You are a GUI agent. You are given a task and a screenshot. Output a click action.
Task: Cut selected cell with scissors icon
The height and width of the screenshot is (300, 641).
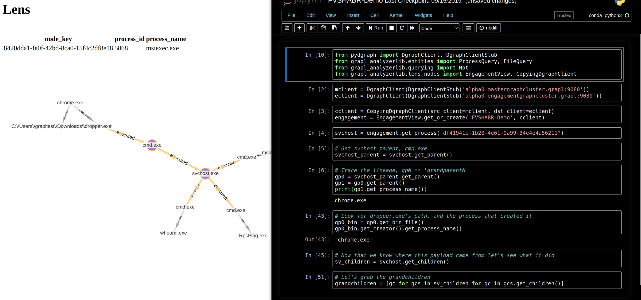point(312,28)
